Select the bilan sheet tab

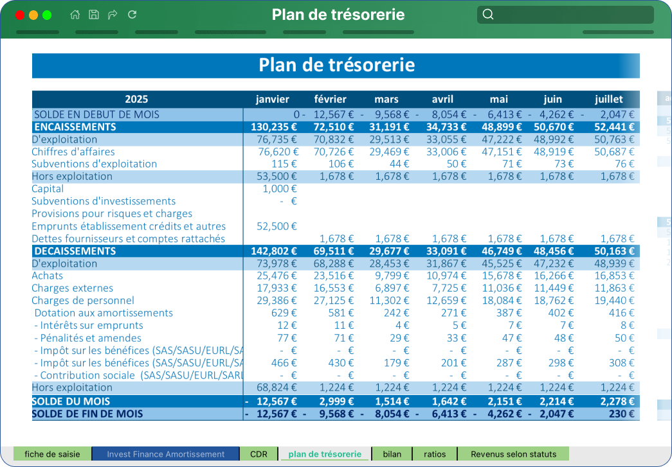click(x=392, y=454)
